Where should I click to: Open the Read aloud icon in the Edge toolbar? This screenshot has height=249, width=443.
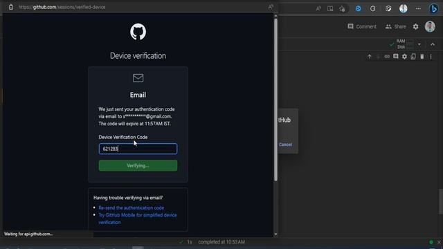click(x=318, y=8)
